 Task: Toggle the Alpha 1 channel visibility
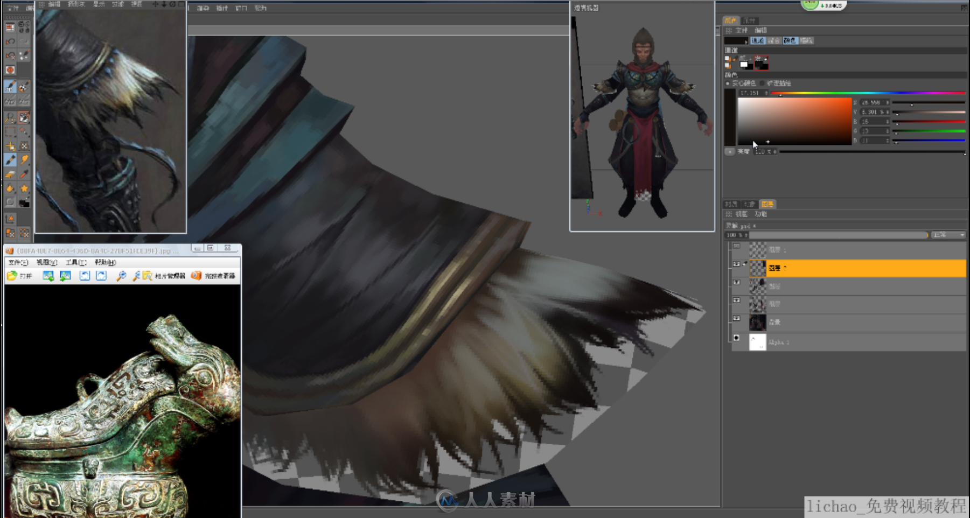(x=736, y=338)
